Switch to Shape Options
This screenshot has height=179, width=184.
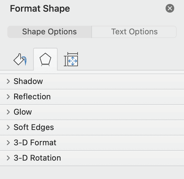pos(49,32)
